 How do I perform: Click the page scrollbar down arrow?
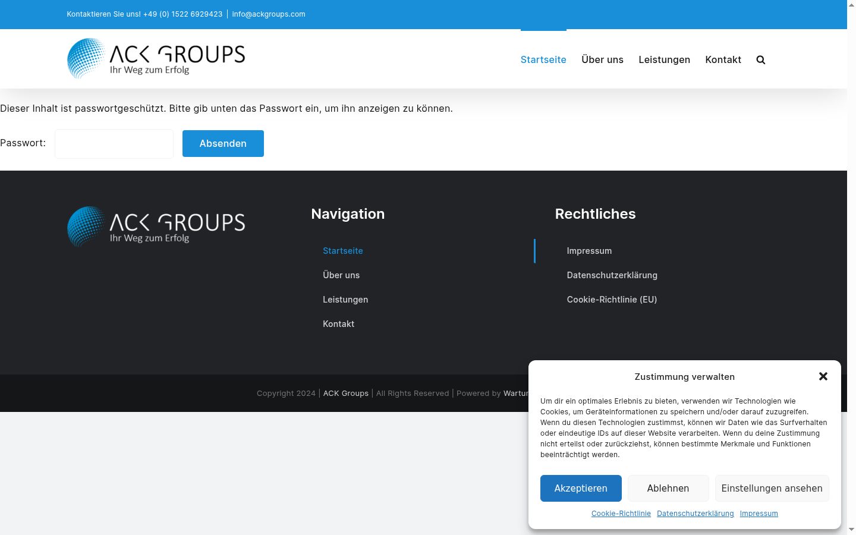coord(851,529)
